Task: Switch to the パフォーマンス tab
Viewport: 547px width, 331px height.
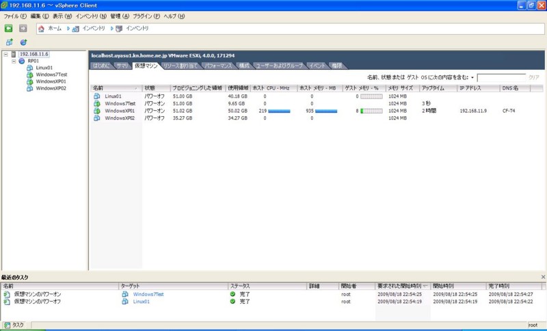Action: (218, 66)
